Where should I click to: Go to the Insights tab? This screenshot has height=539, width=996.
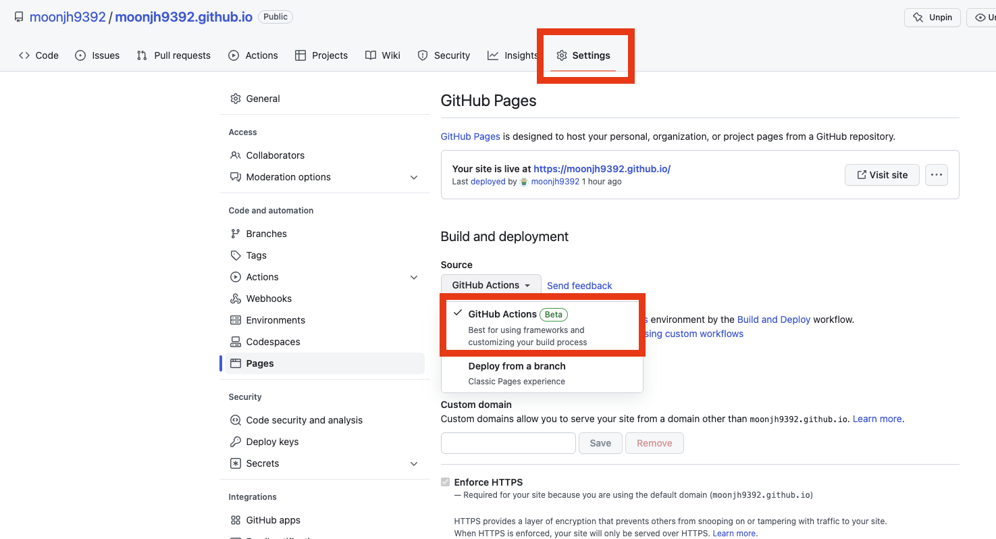pyautogui.click(x=513, y=55)
